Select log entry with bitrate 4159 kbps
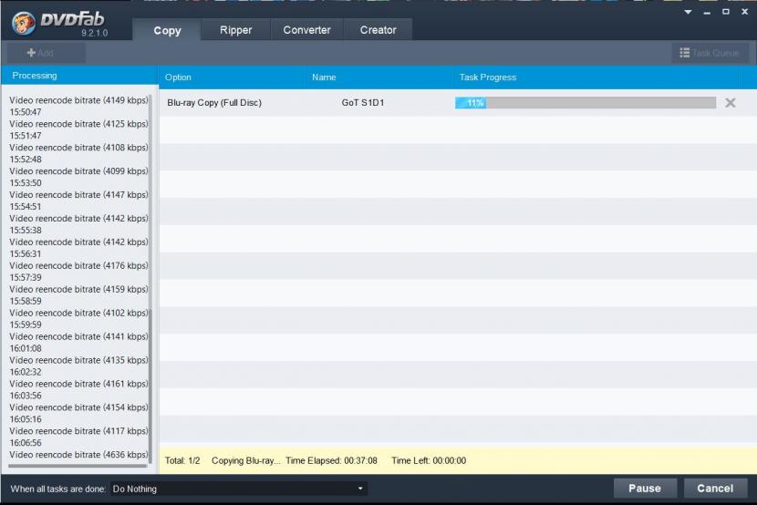This screenshot has width=757, height=505. [x=78, y=289]
